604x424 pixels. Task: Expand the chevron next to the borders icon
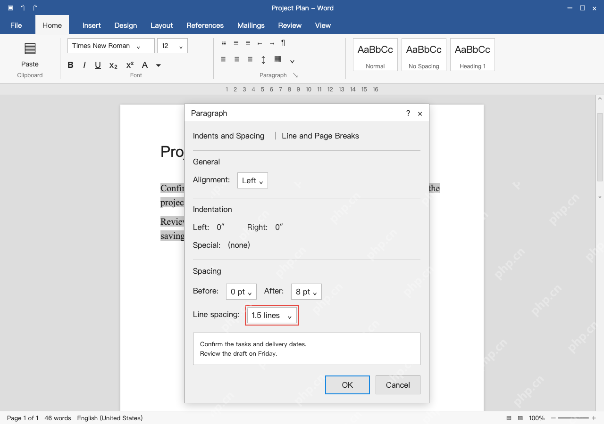[292, 61]
